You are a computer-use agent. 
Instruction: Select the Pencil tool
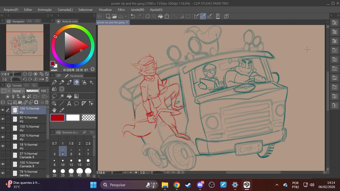click(x=62, y=82)
